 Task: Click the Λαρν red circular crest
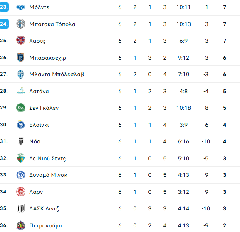click(21, 191)
